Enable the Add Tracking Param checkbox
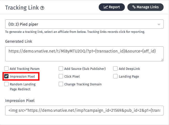The image size is (169, 125). click(6, 69)
